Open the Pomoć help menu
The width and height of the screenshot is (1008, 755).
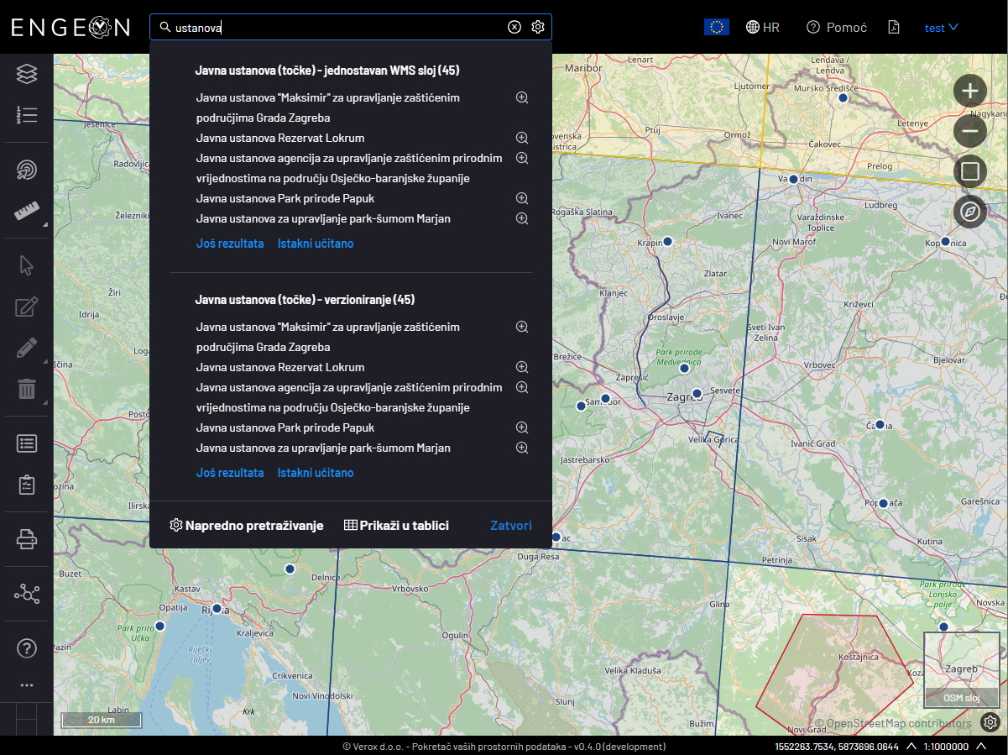coord(836,27)
